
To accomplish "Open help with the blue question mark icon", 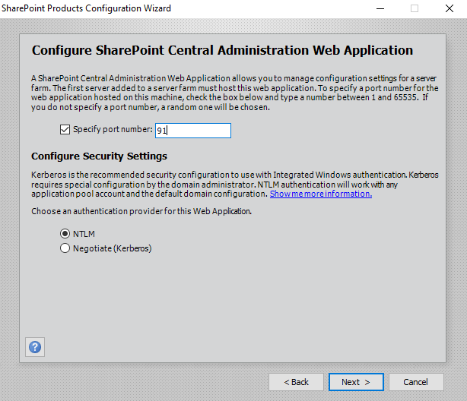I will [x=35, y=347].
